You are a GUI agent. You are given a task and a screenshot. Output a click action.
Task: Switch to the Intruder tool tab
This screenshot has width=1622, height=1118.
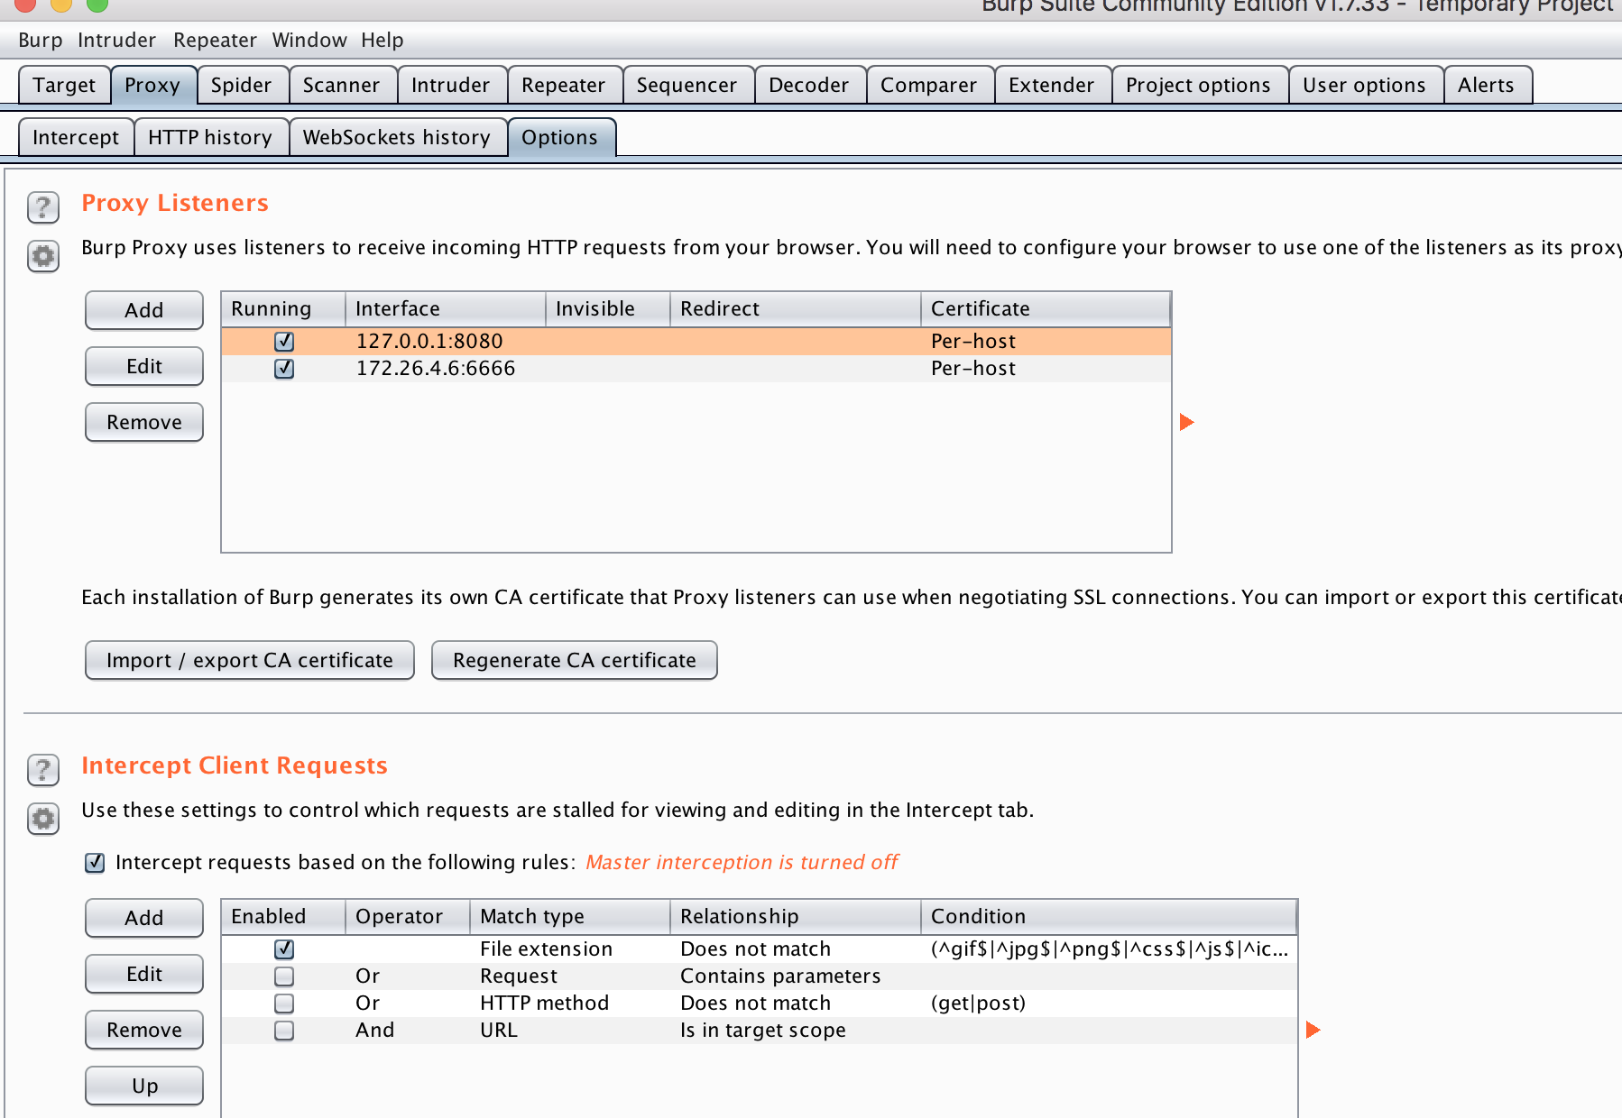tap(450, 85)
